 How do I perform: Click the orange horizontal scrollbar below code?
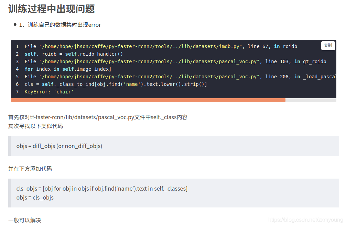148,100
